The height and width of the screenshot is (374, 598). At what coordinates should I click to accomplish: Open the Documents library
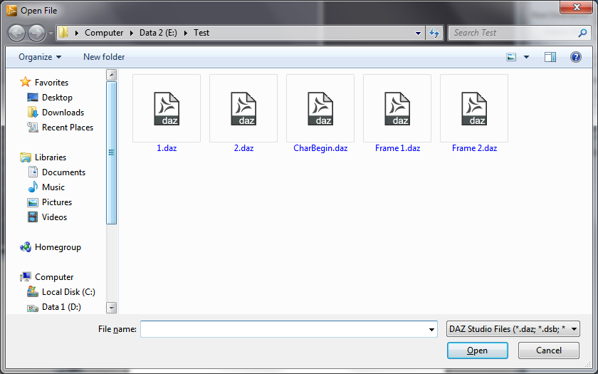pyautogui.click(x=63, y=172)
